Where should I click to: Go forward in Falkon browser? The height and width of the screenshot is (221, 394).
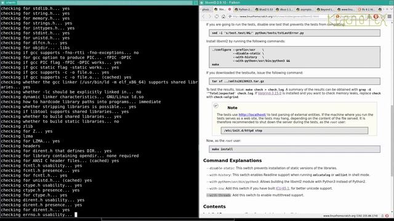(210, 17)
